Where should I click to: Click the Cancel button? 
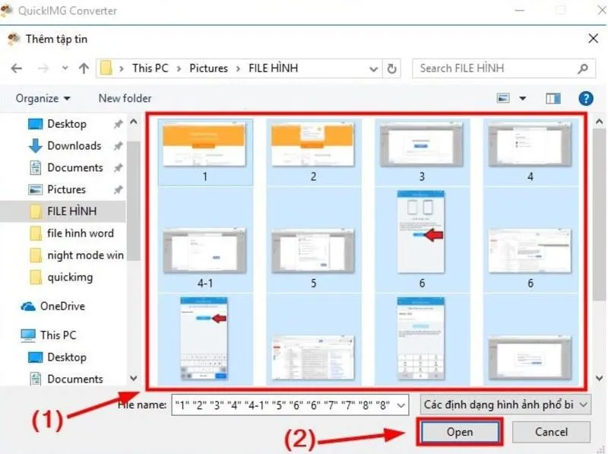(551, 432)
